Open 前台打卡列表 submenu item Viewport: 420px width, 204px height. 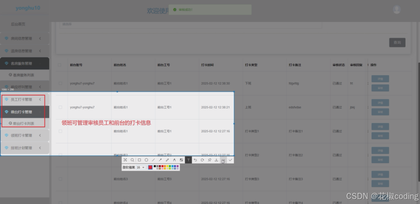coord(24,123)
